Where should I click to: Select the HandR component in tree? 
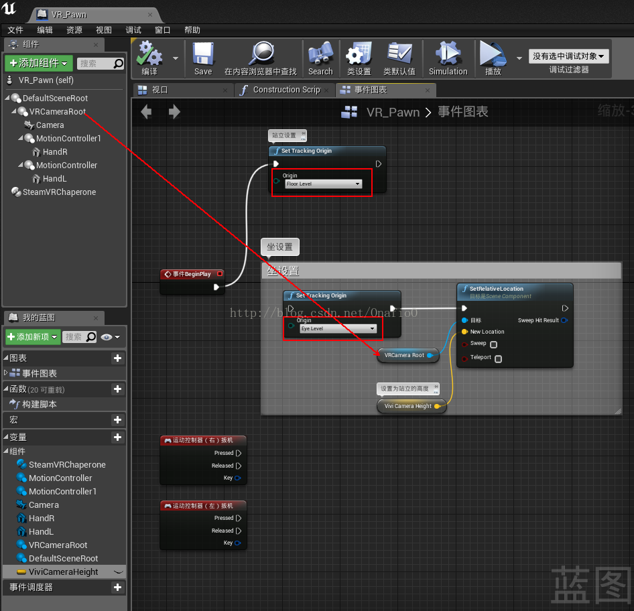pos(55,151)
